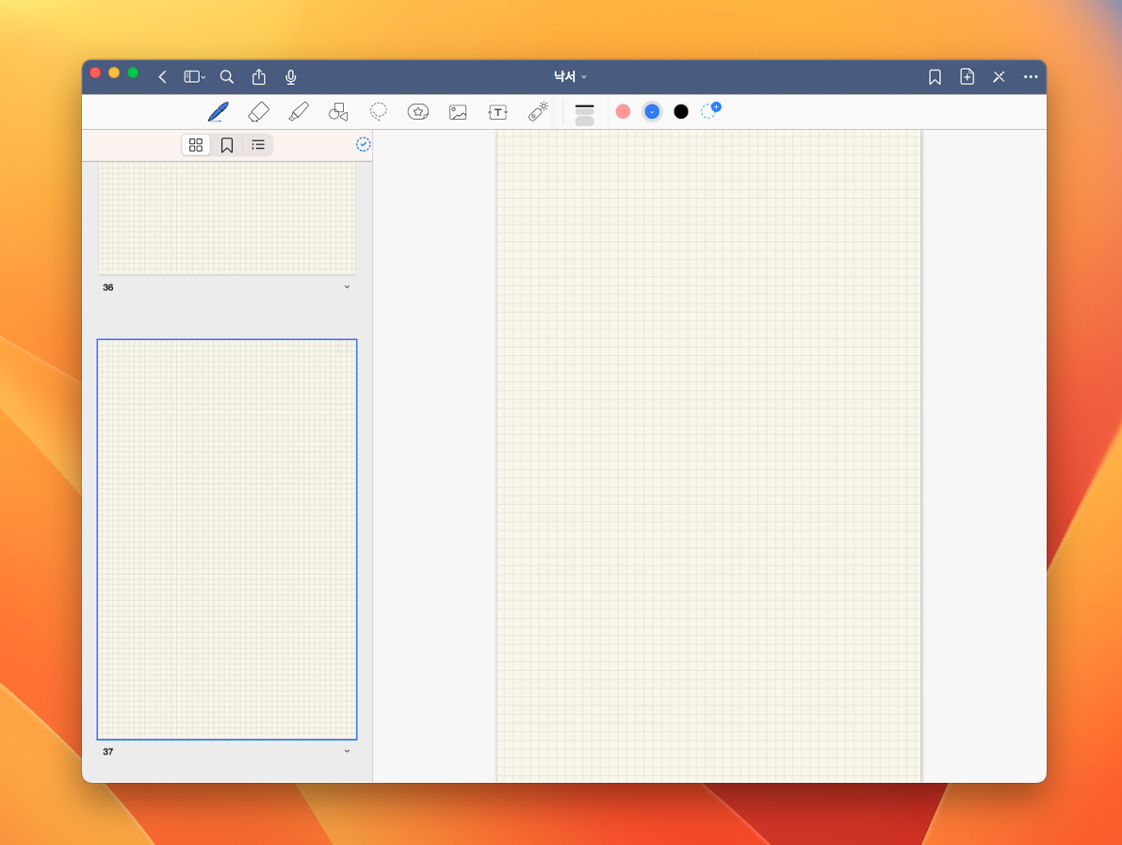Pick the pink pen color

[624, 111]
